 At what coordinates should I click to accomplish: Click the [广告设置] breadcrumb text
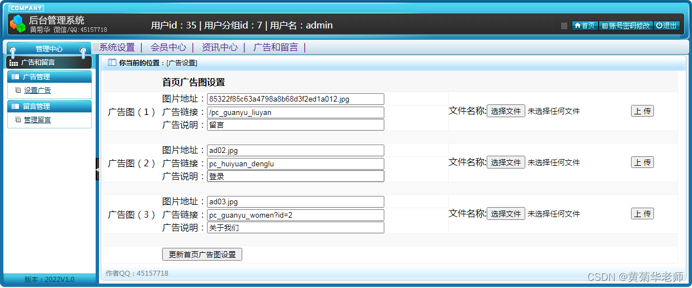tap(182, 63)
